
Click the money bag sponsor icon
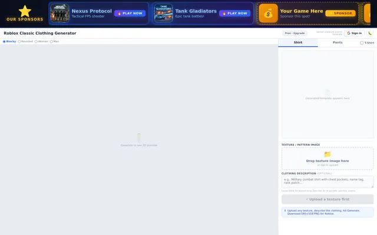pyautogui.click(x=269, y=13)
